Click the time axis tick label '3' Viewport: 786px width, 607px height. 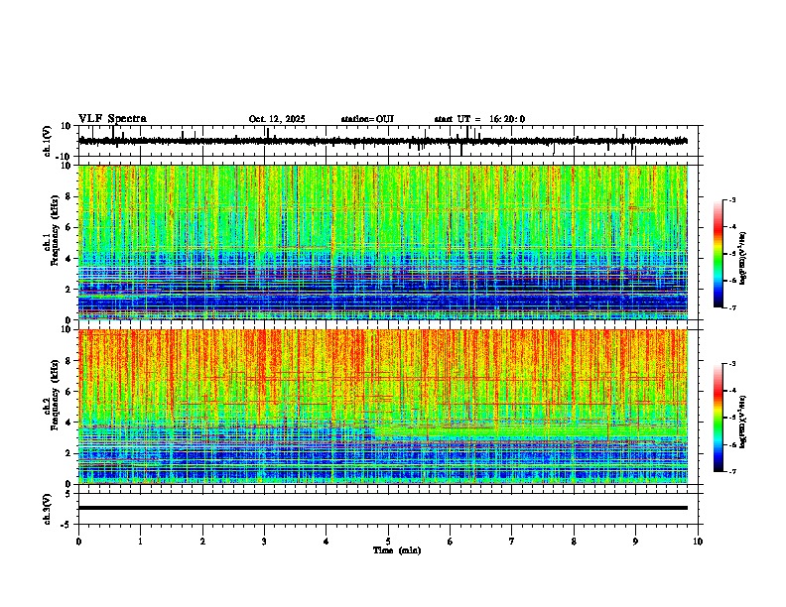[x=264, y=542]
